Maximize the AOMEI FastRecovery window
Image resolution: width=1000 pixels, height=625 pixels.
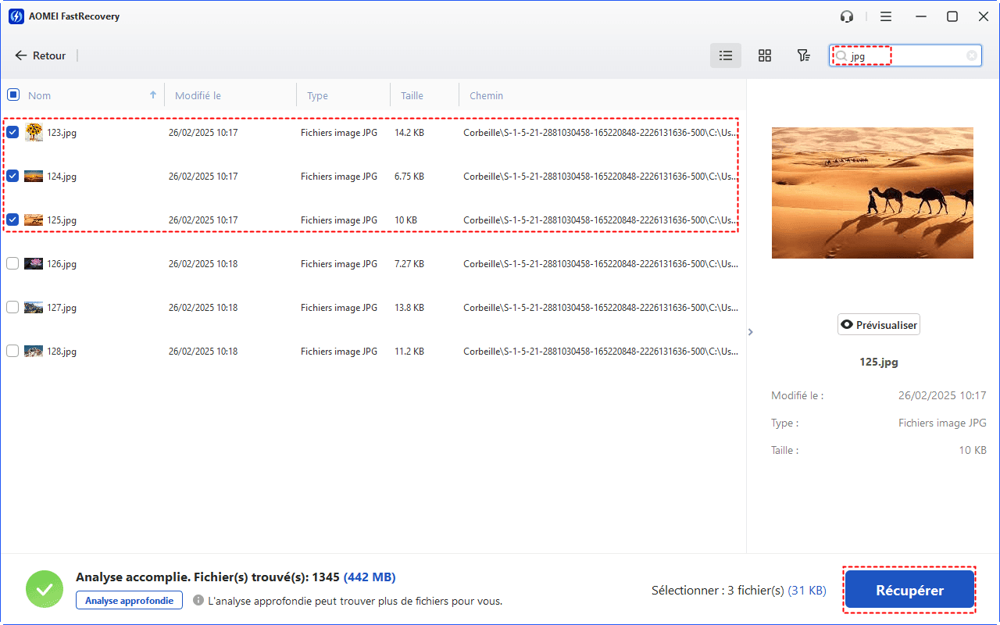tap(952, 16)
